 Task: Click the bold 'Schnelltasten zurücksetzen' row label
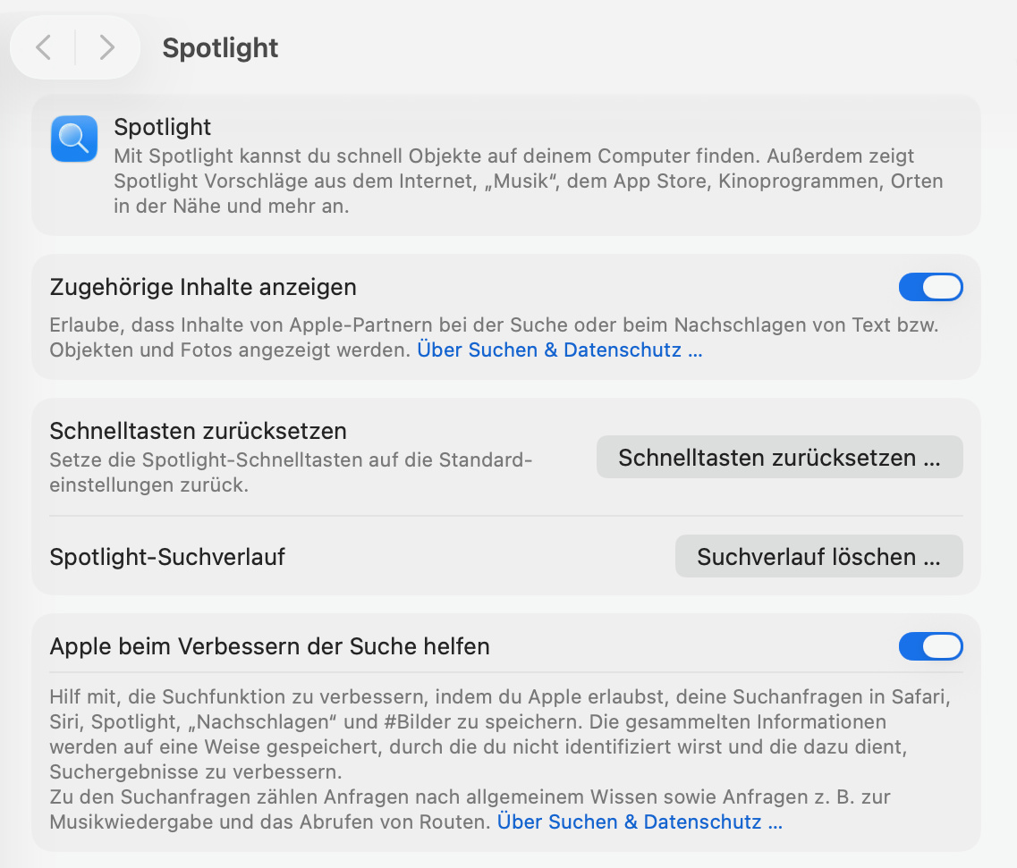click(x=199, y=431)
